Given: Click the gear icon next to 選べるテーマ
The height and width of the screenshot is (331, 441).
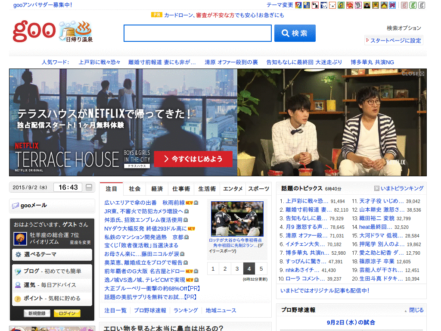Looking at the screenshot, I should [18, 254].
